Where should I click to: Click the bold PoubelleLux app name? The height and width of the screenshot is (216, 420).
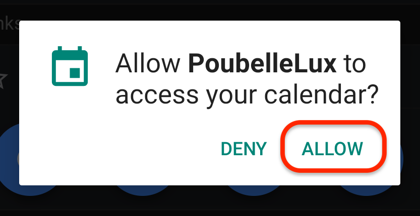(263, 64)
